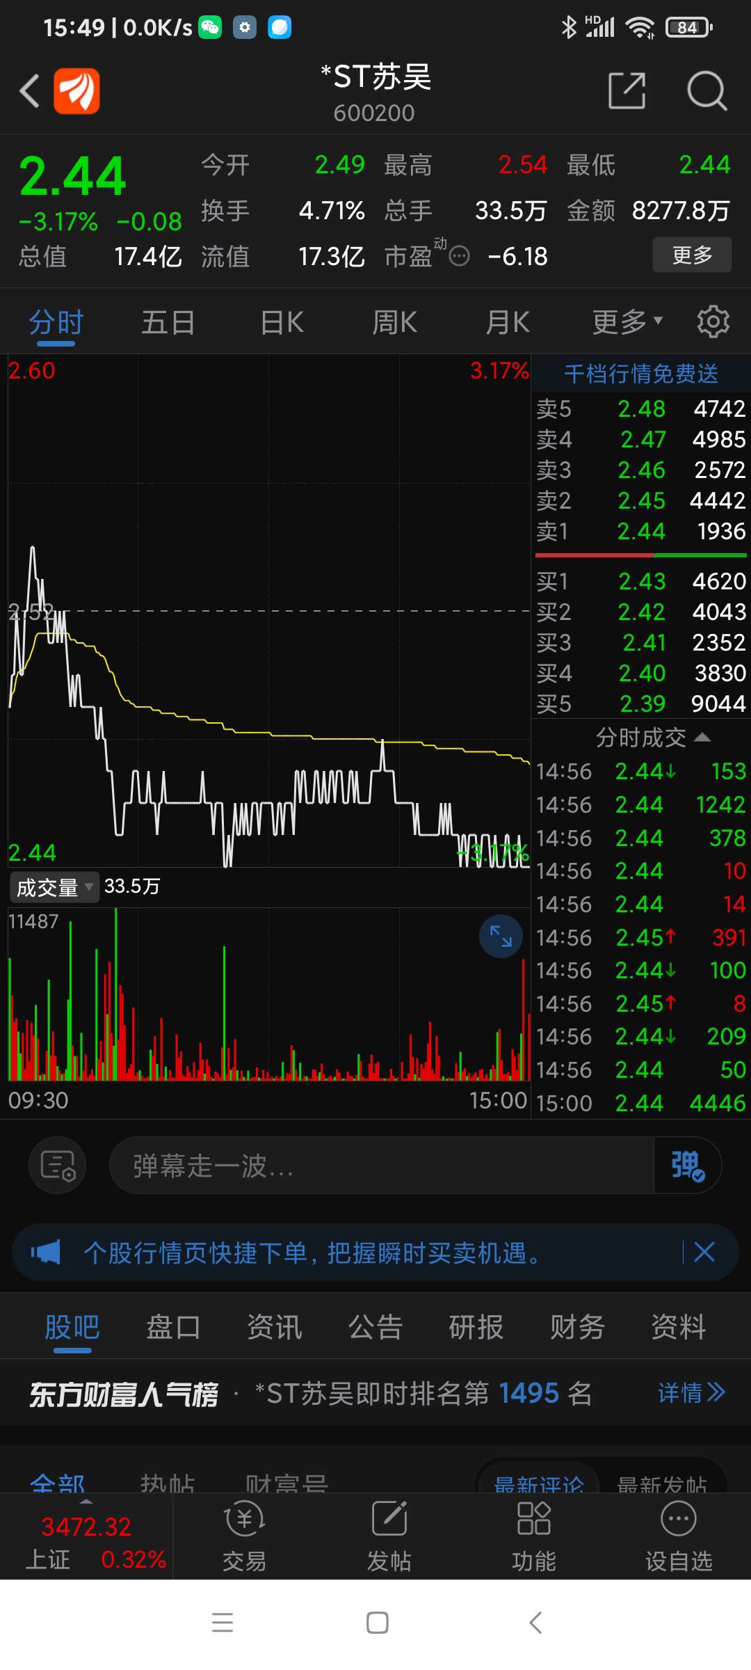Switch to 月K chart tab
This screenshot has width=751, height=1670.
pos(508,322)
